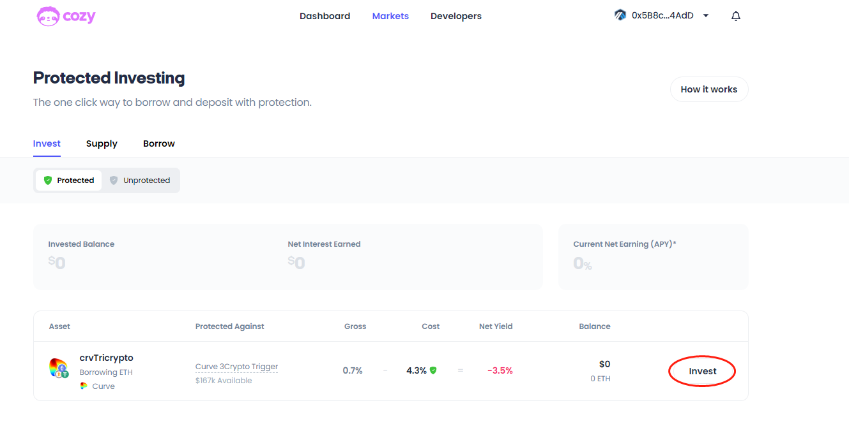Screen dimensions: 849x424
Task: Open the Curve 3Crypto Trigger link
Action: tap(236, 367)
